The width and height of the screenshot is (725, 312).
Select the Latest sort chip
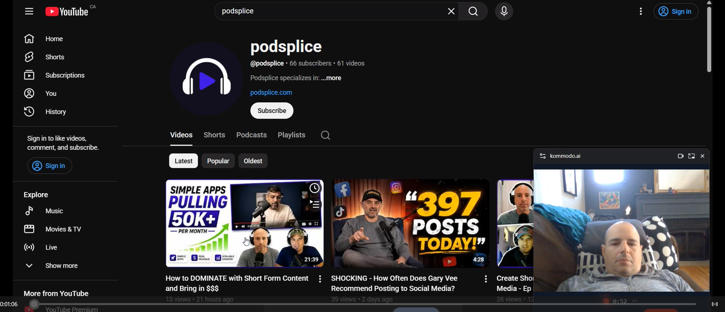coord(183,161)
